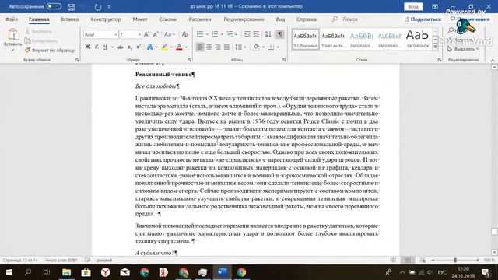Decrease font size with the small A icon
The image size is (498, 280).
click(x=156, y=34)
